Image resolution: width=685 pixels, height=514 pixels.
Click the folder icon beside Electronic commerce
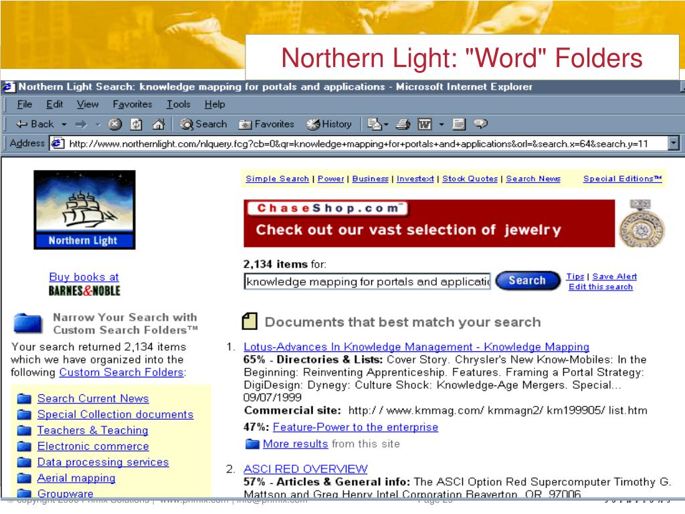(24, 446)
